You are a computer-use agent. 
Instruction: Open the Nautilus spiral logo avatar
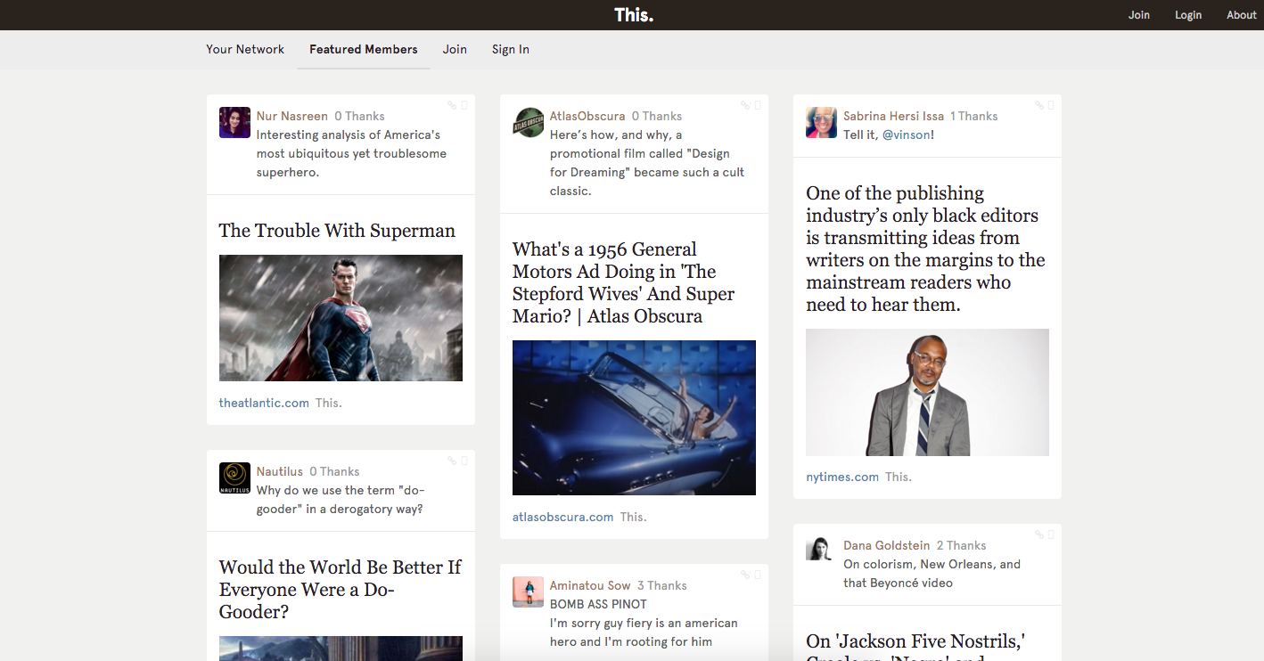234,478
